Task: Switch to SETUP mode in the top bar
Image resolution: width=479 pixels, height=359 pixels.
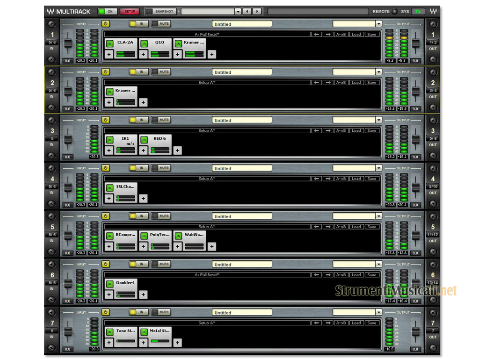Action: (130, 11)
